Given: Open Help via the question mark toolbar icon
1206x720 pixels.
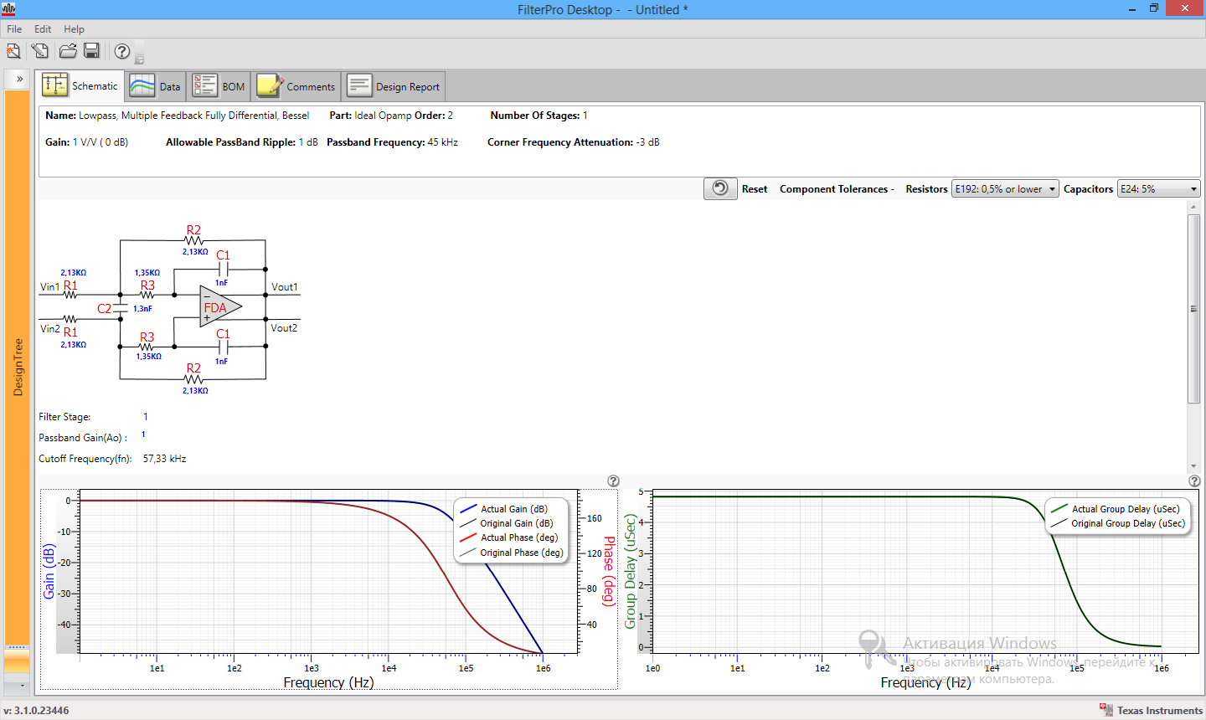Looking at the screenshot, I should pyautogui.click(x=120, y=51).
